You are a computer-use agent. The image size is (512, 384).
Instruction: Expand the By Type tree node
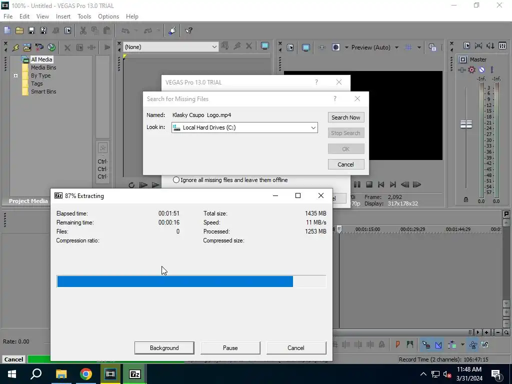(x=15, y=76)
